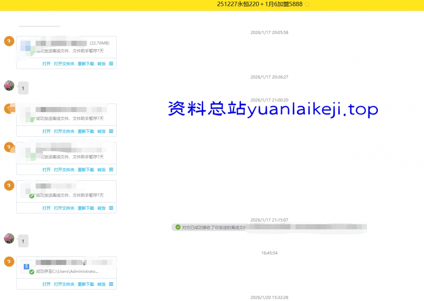Click green check in the offline file received notice
This screenshot has width=424, height=301.
[178, 227]
